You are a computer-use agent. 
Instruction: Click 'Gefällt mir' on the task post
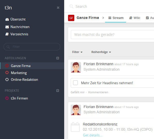pos(78,92)
